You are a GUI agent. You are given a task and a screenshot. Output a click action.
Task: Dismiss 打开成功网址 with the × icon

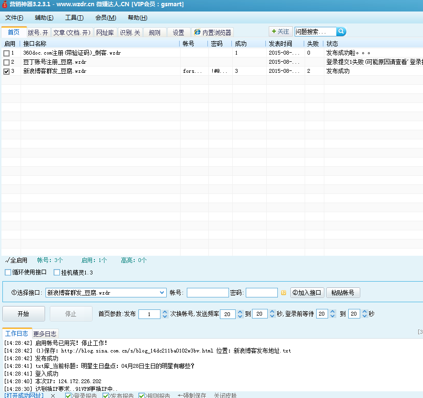click(53, 396)
